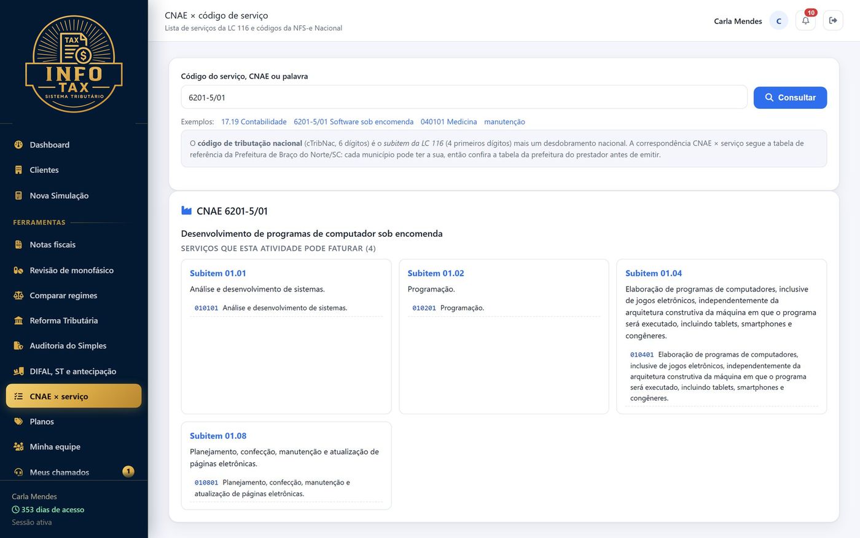Click code 010101 in Subitem 01.01 card
This screenshot has width=860, height=538.
click(x=206, y=308)
